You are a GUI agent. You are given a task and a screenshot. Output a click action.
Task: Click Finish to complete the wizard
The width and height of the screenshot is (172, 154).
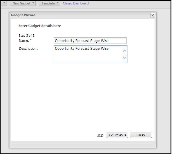pos(141,135)
